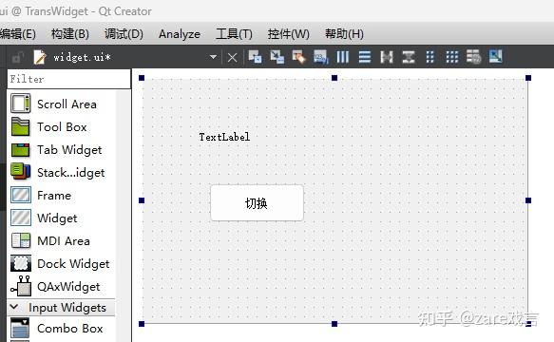Image resolution: width=554 pixels, height=342 pixels.
Task: Click the Edit Signals/Slots mode icon
Action: tap(277, 57)
